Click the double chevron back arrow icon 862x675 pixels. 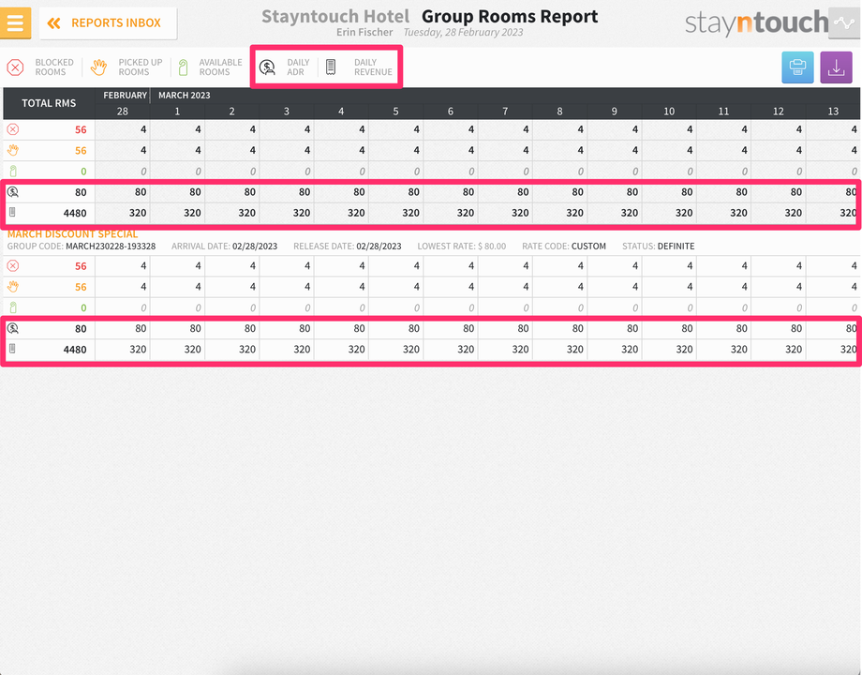click(x=54, y=23)
